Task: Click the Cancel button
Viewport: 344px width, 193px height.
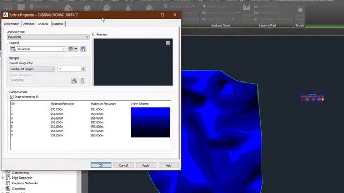Action: point(124,166)
